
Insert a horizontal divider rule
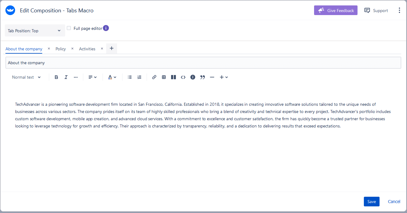click(x=212, y=77)
